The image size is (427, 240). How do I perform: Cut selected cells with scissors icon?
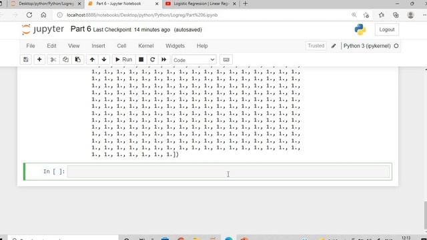[x=53, y=59]
